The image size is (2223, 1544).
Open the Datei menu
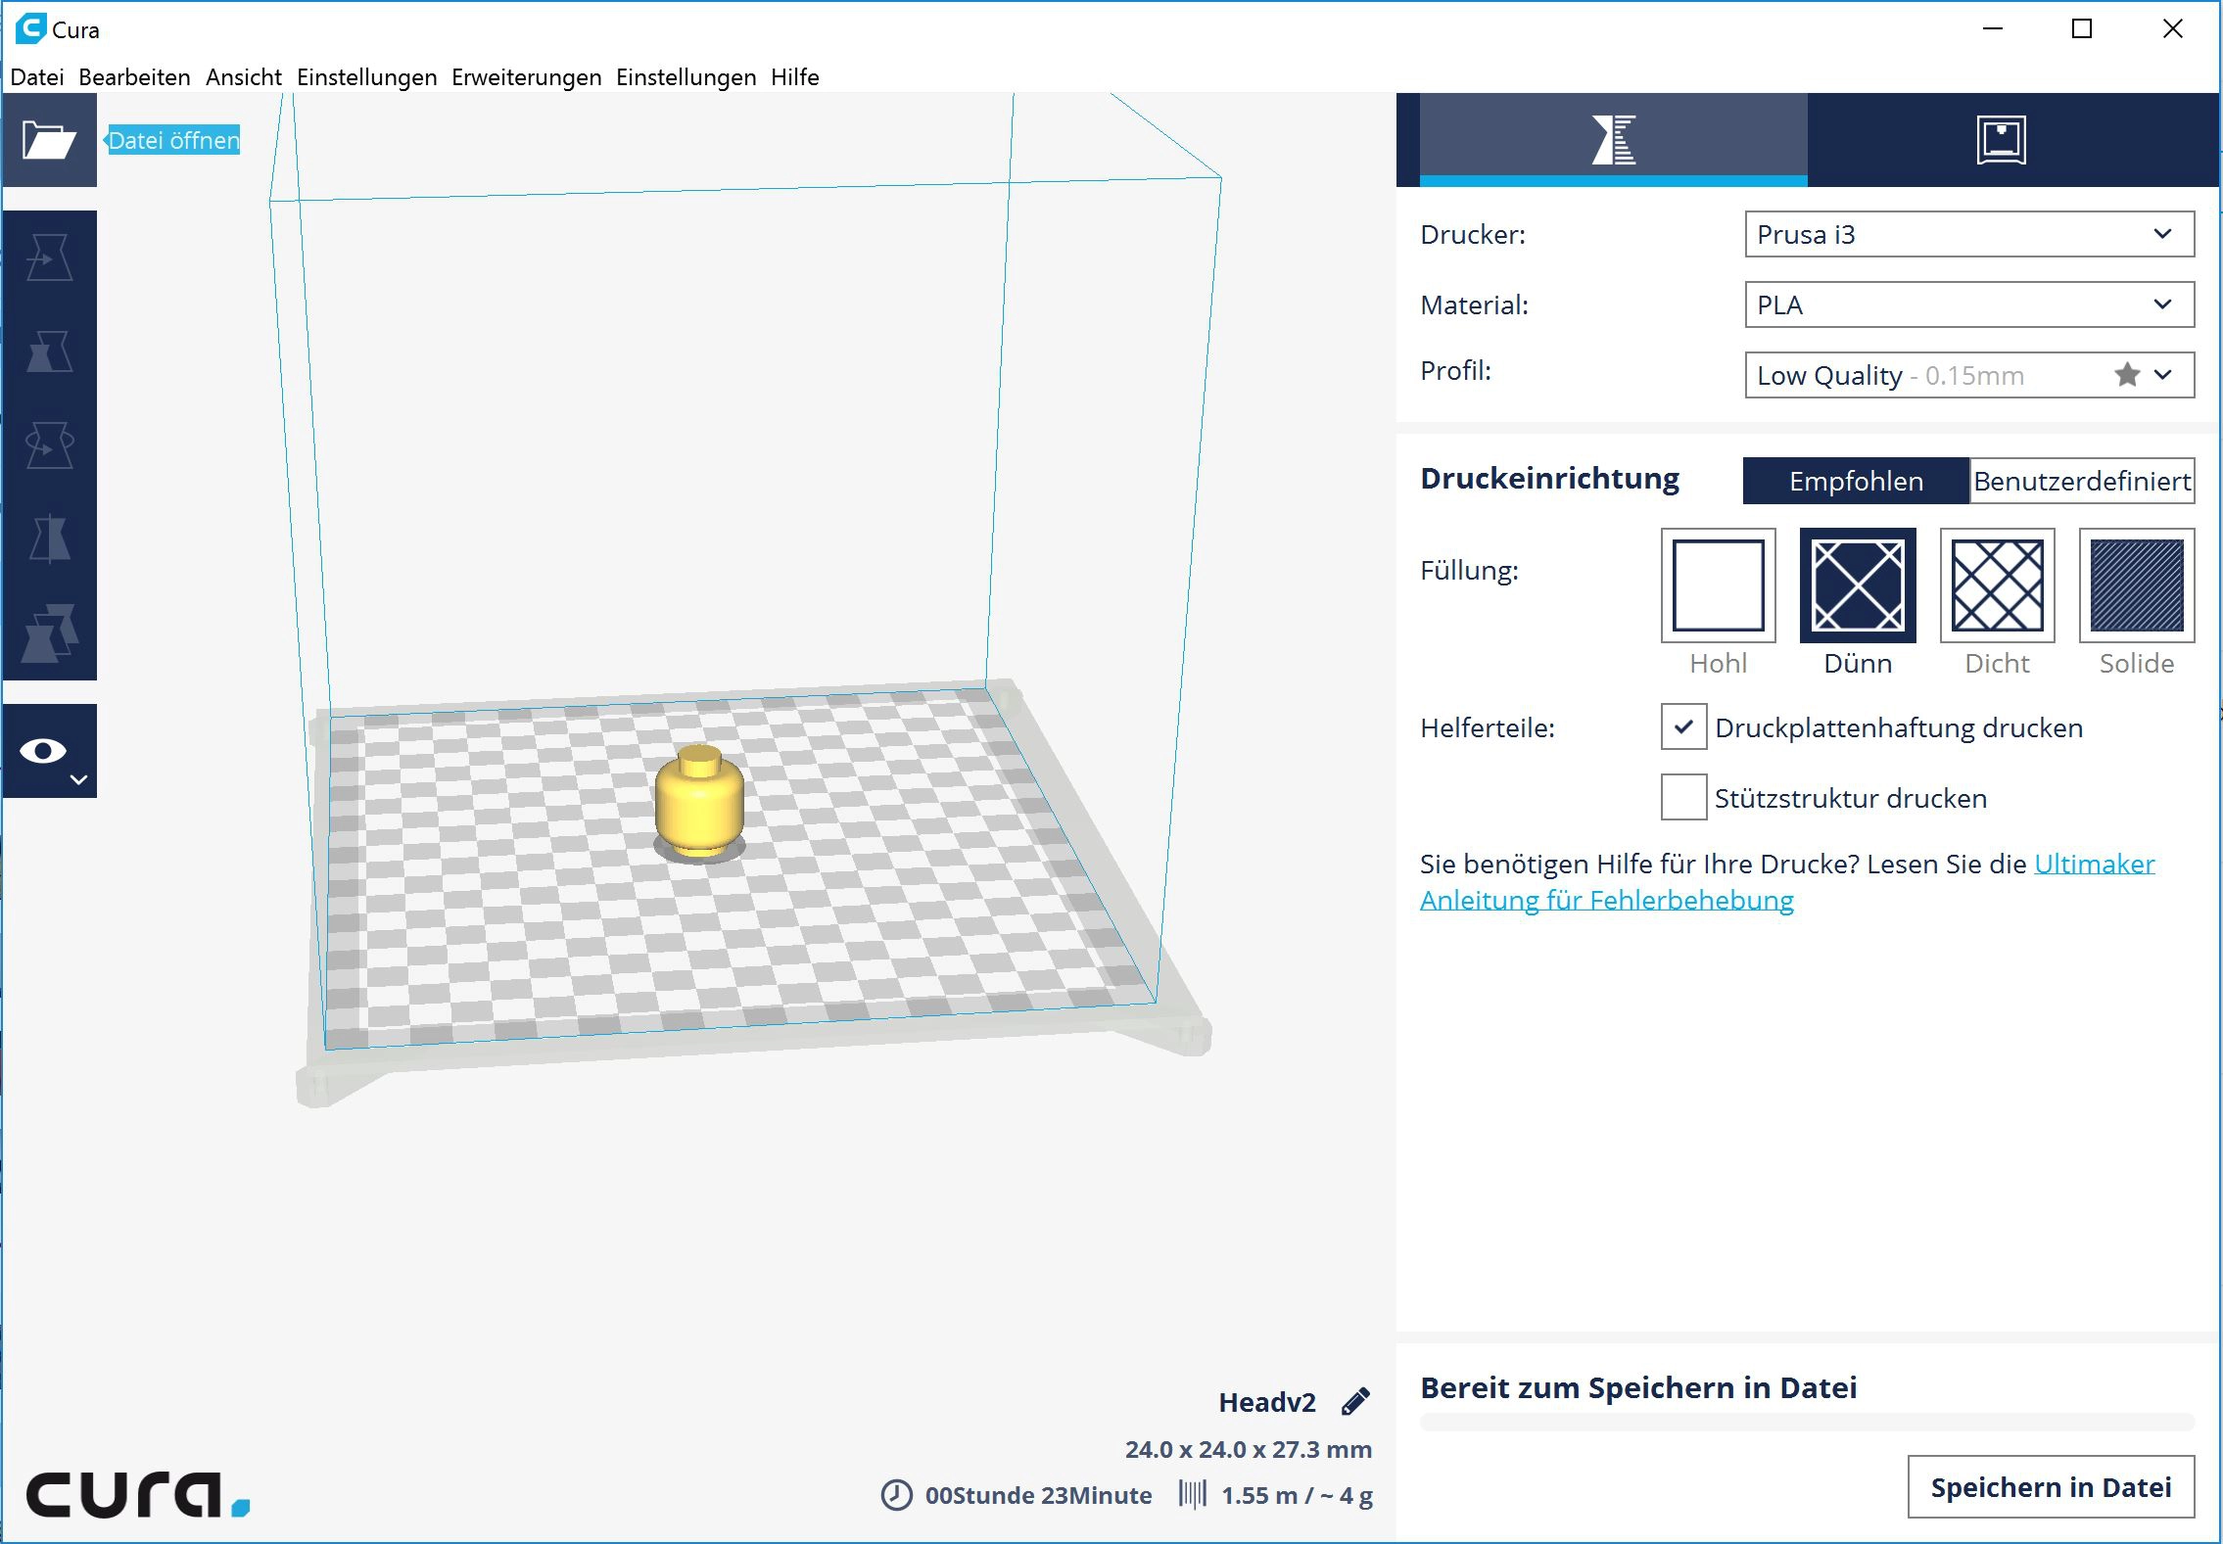point(37,77)
